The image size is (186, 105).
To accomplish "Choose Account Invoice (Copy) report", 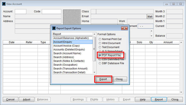I will click(x=73, y=46).
